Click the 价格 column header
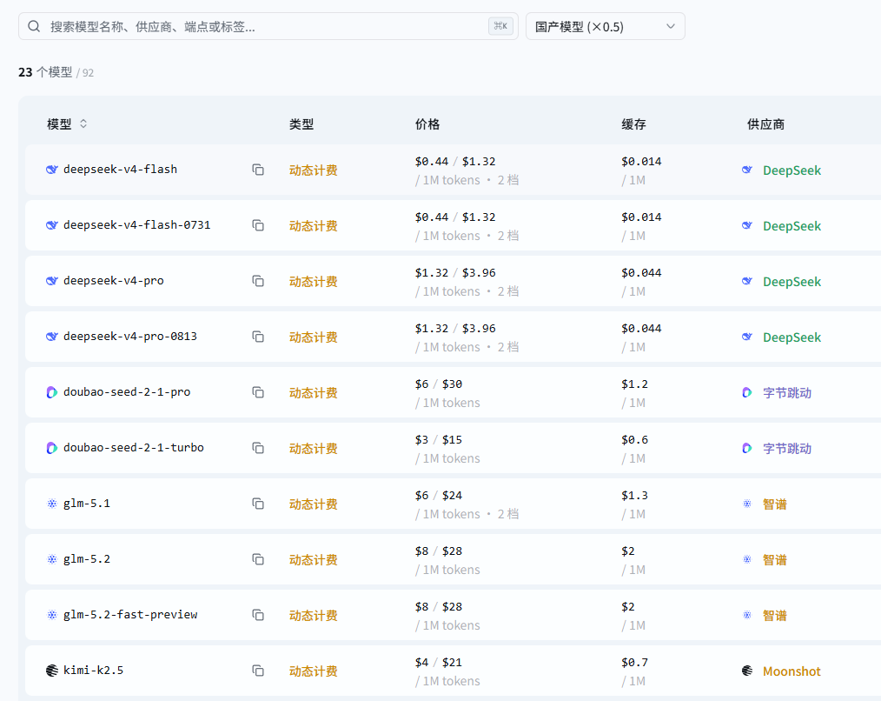 pos(427,124)
